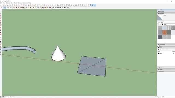Open the View menu

[x=4, y=3]
